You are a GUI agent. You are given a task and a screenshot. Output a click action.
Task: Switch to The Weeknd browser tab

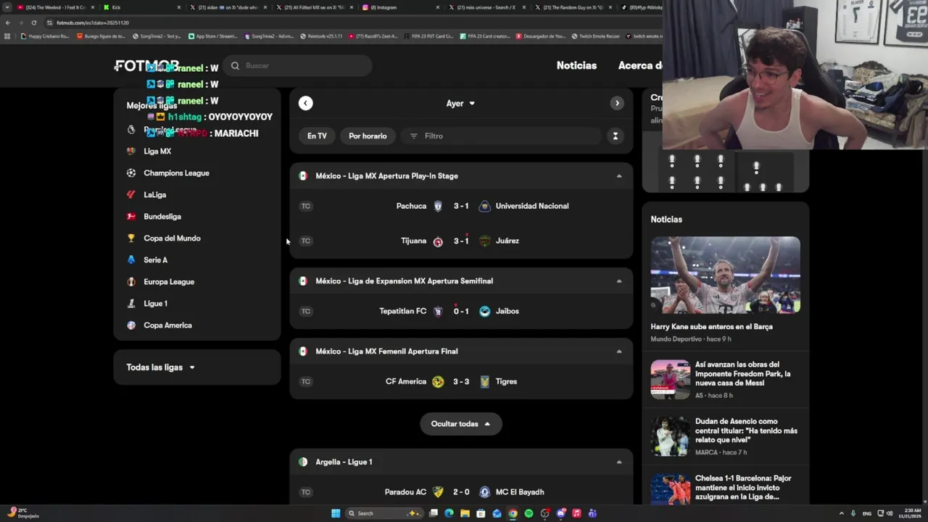(x=56, y=7)
